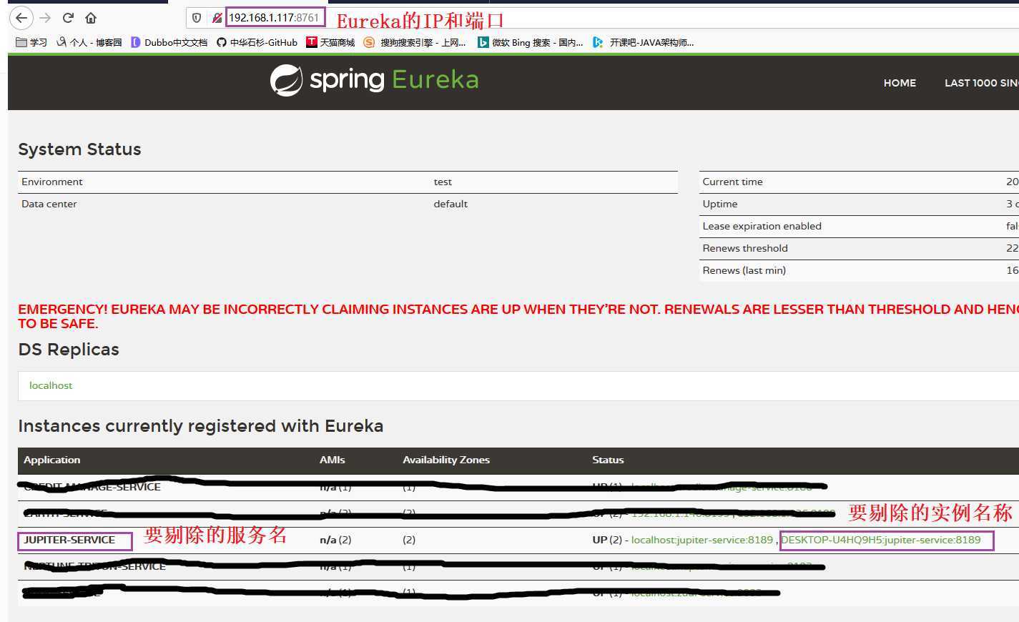Select the Current time label
This screenshot has width=1019, height=622.
pos(733,182)
